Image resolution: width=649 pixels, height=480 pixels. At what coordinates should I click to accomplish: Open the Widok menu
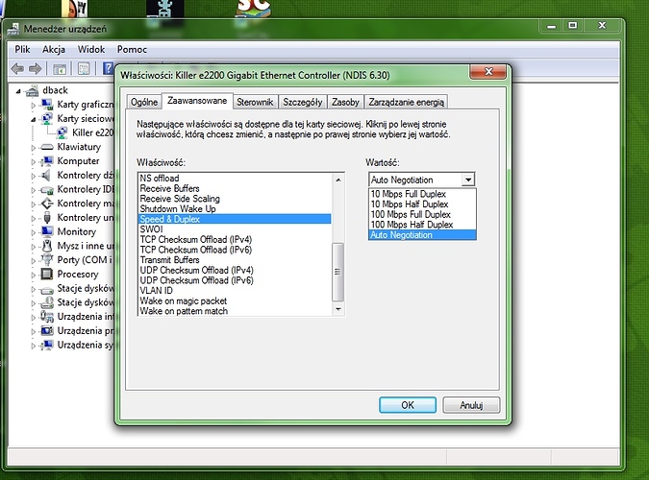pyautogui.click(x=91, y=50)
